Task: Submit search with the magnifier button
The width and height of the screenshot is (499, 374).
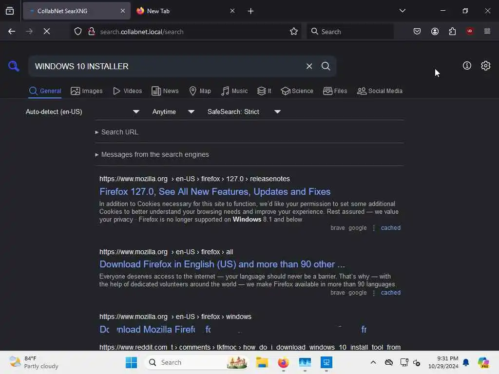Action: pyautogui.click(x=326, y=66)
